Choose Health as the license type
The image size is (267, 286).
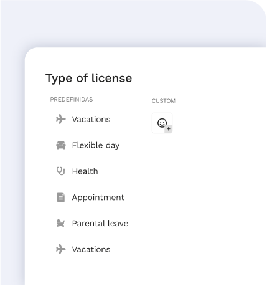pos(85,171)
